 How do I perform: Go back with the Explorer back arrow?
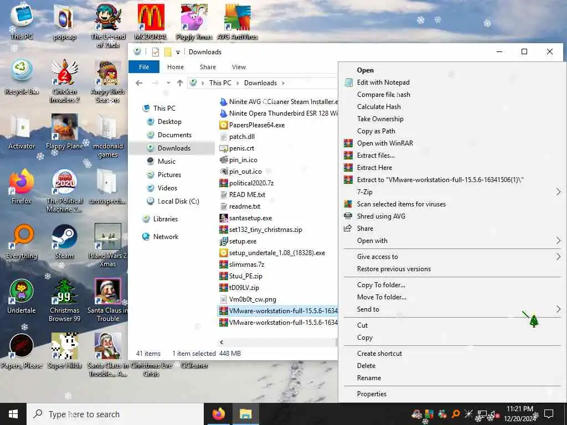point(139,83)
